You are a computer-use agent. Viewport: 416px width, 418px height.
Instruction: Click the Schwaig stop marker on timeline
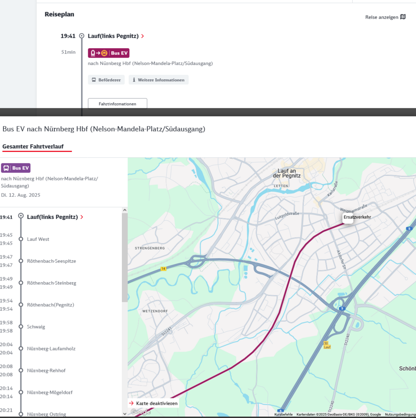[20, 327]
